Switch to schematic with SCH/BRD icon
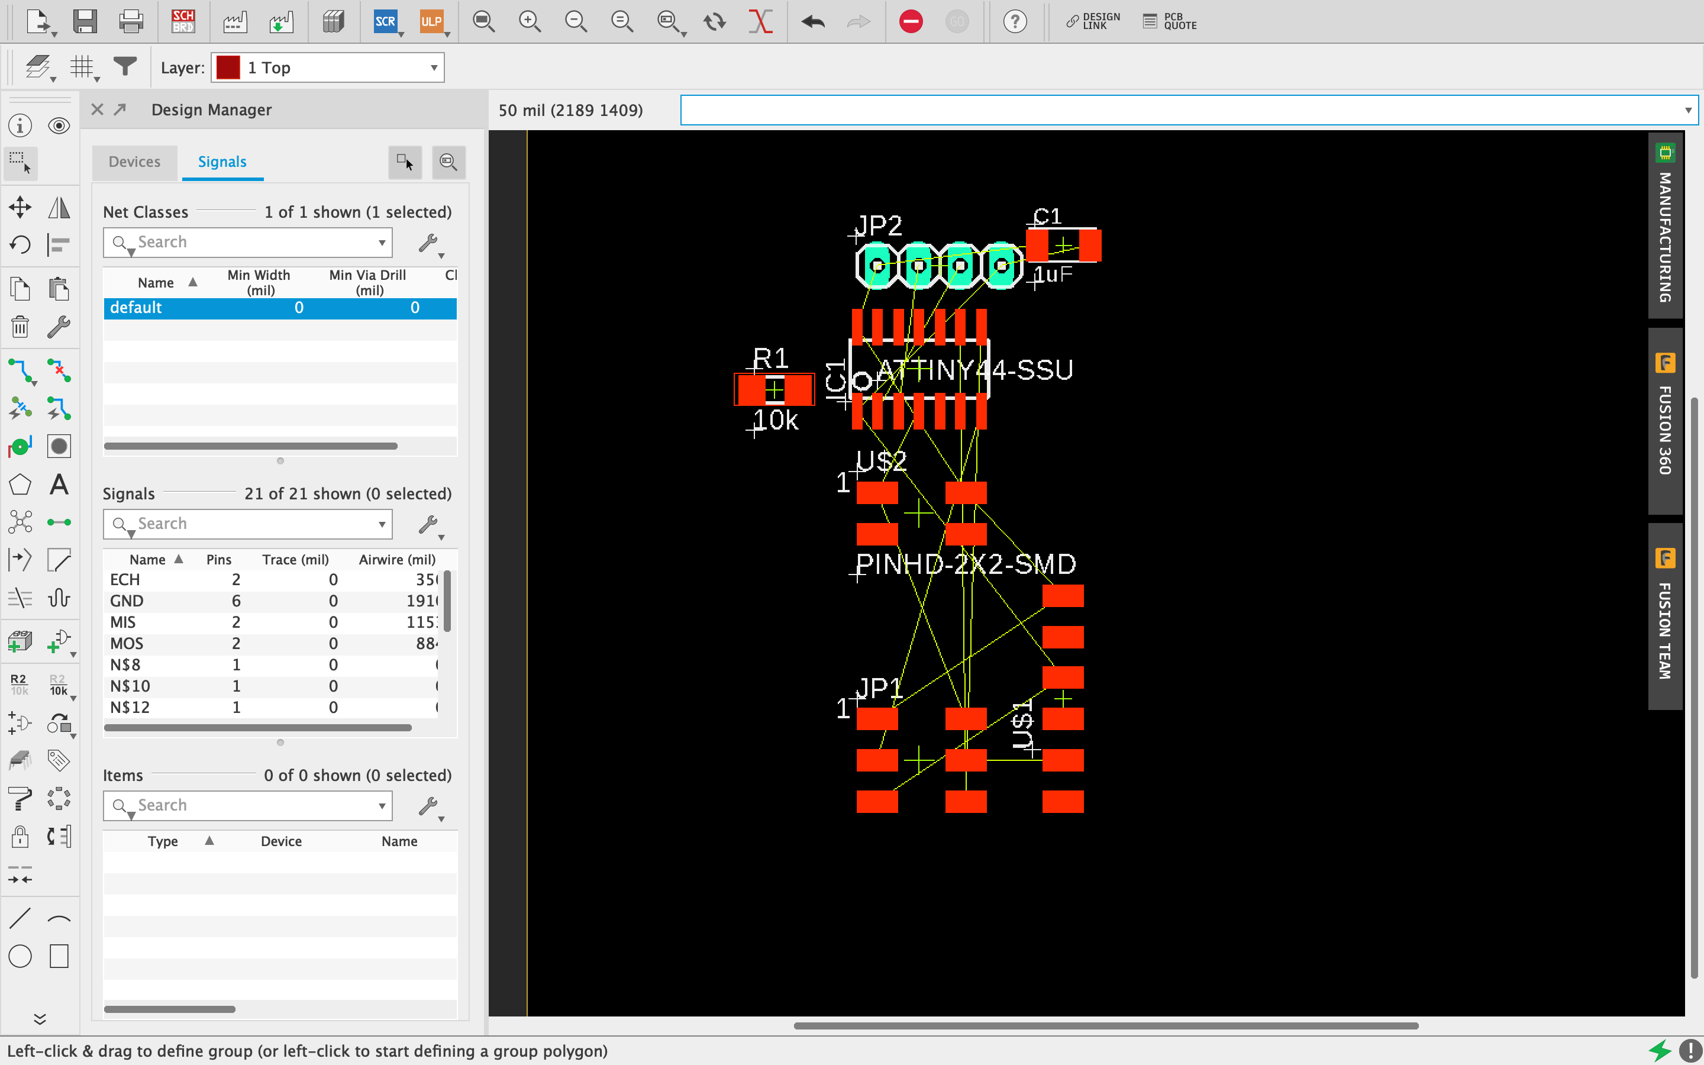This screenshot has width=1704, height=1065. [182, 21]
